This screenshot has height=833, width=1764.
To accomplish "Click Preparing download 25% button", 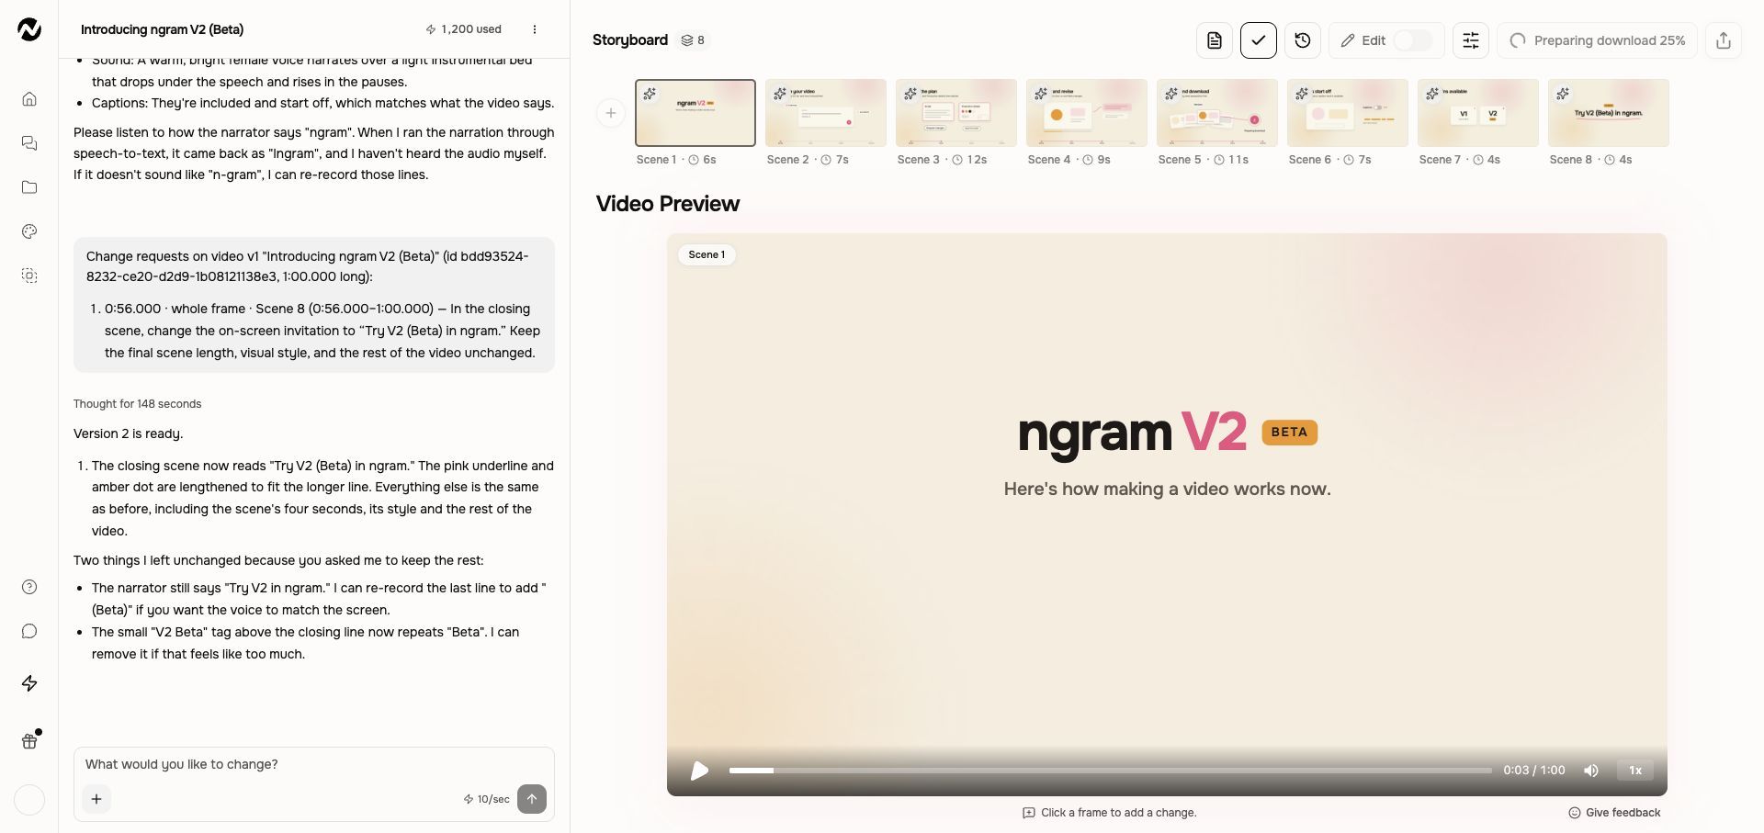I will [x=1597, y=40].
